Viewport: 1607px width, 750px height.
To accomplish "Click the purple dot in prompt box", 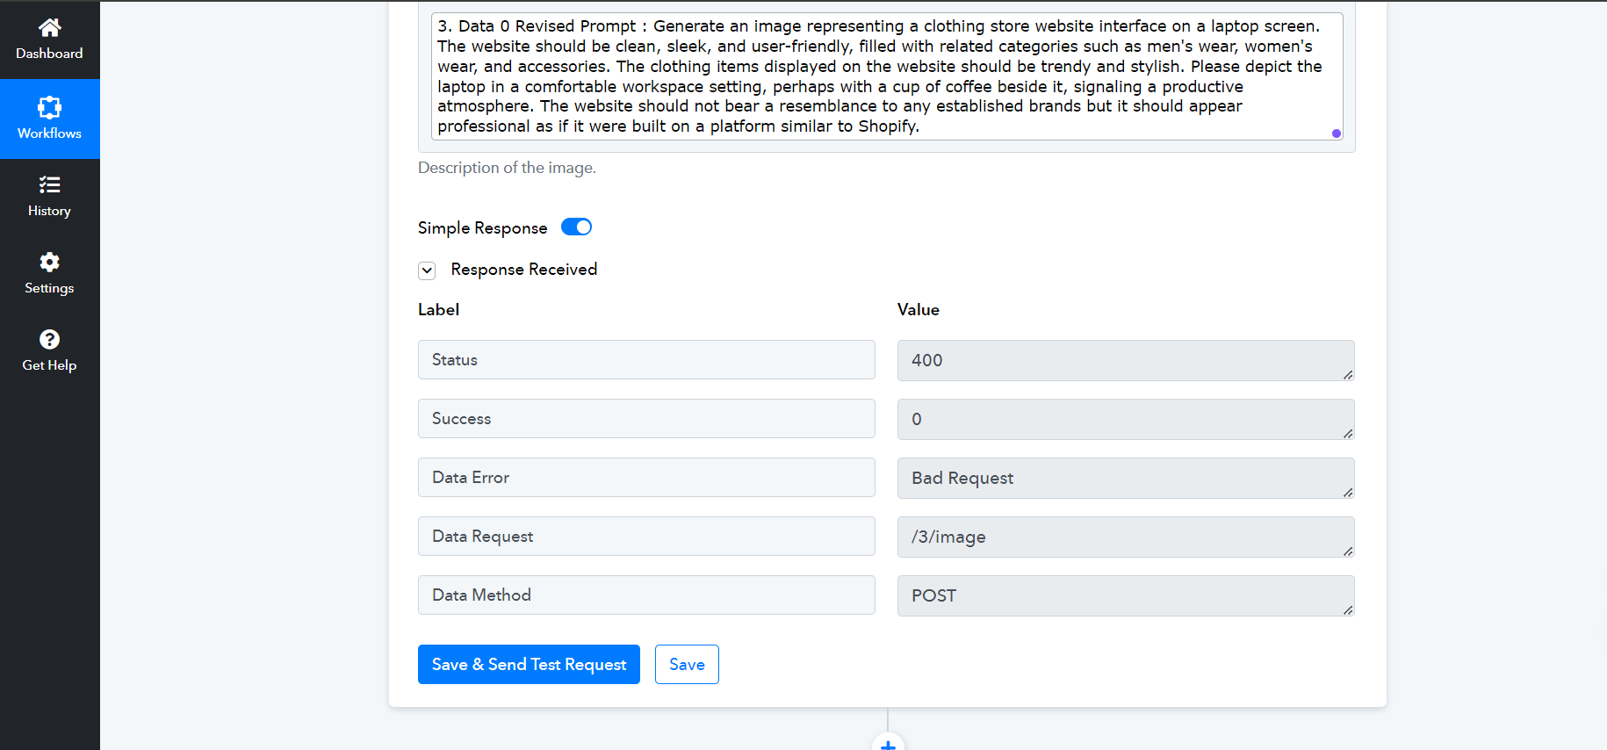I will coord(1336,133).
